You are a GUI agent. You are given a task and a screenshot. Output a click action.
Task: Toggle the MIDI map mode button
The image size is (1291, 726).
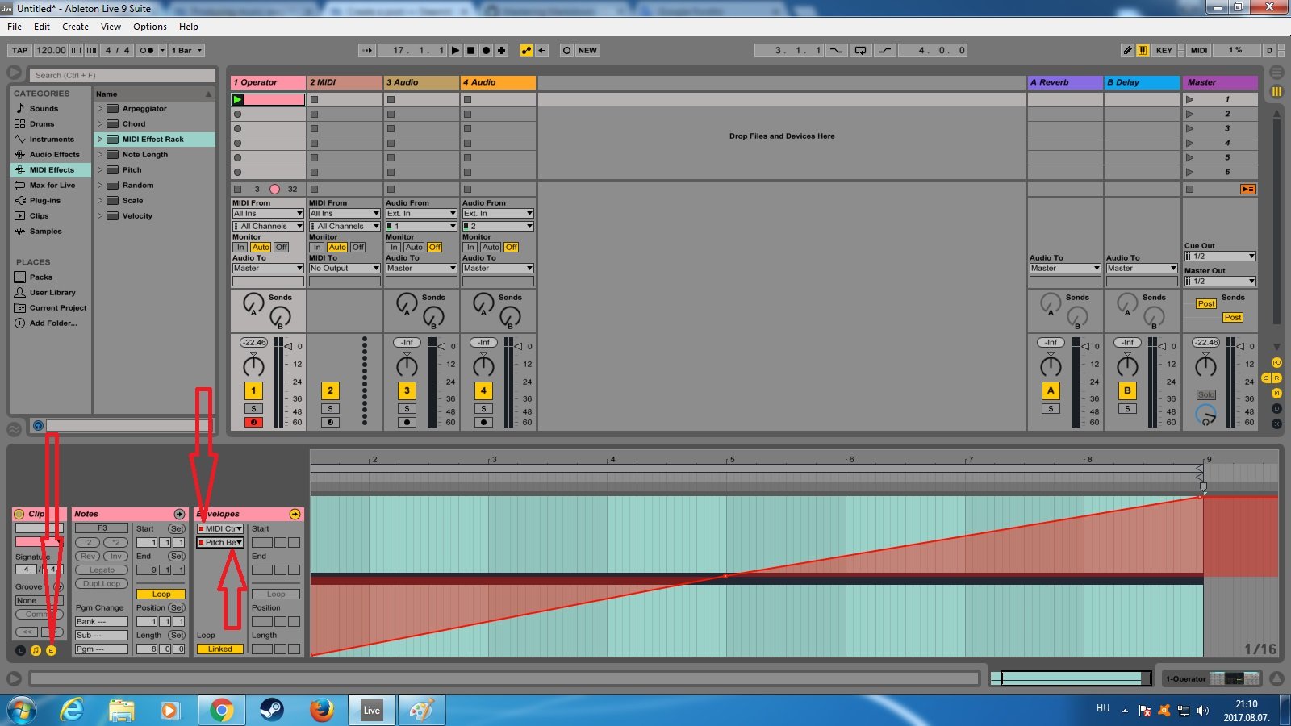pos(1199,50)
